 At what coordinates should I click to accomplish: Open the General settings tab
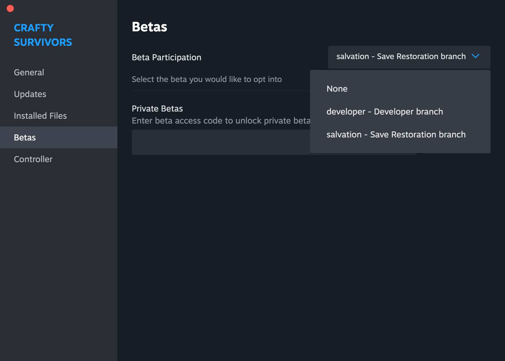click(59, 72)
